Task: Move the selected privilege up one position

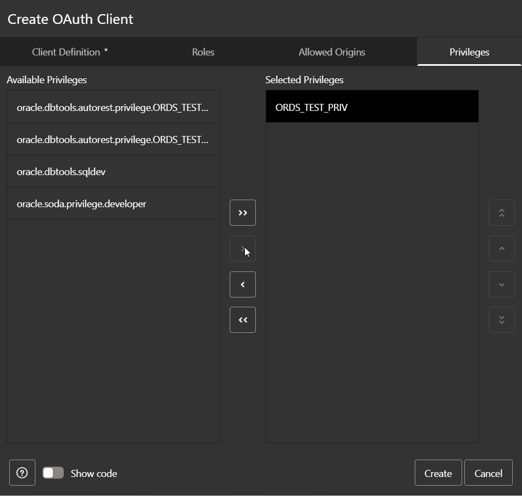Action: coord(501,249)
